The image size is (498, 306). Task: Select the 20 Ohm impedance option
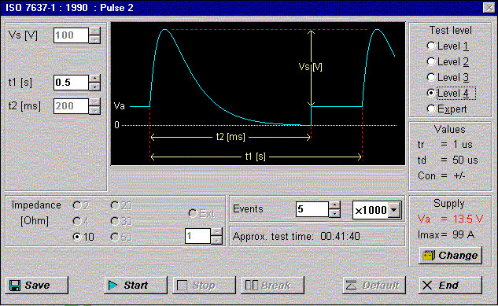click(121, 205)
